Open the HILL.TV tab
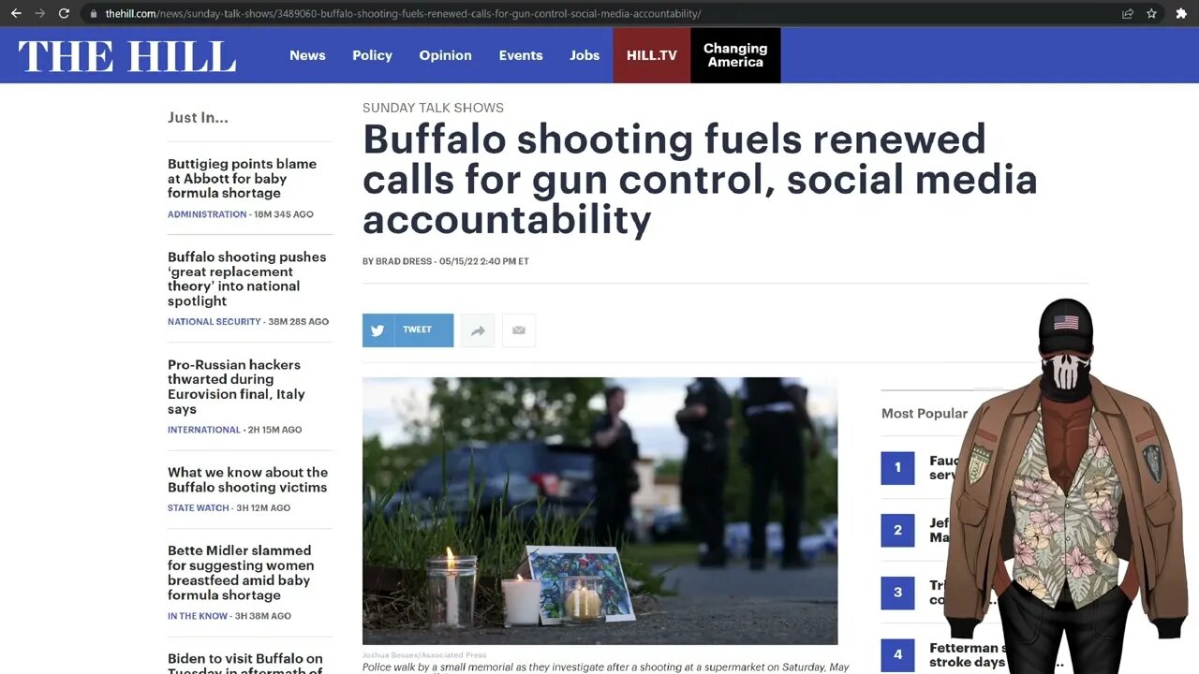This screenshot has height=674, width=1199. (652, 55)
